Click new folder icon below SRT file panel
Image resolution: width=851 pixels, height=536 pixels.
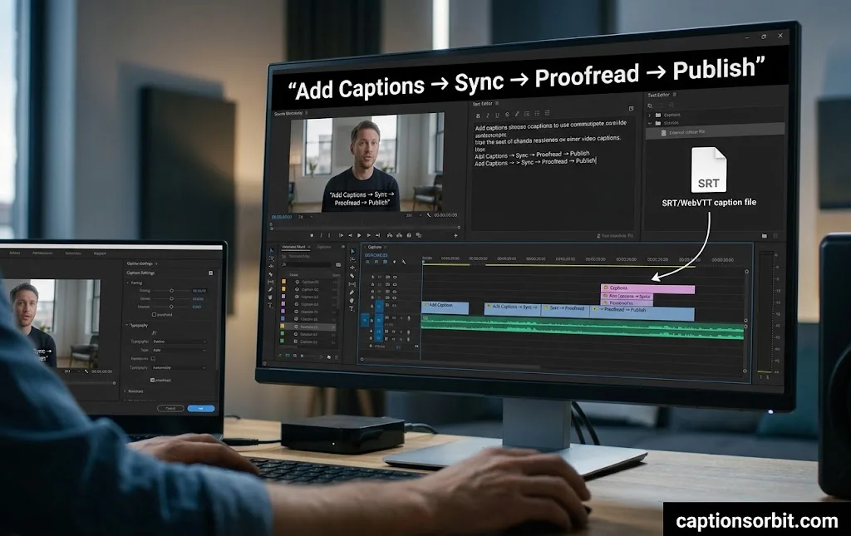pos(765,236)
